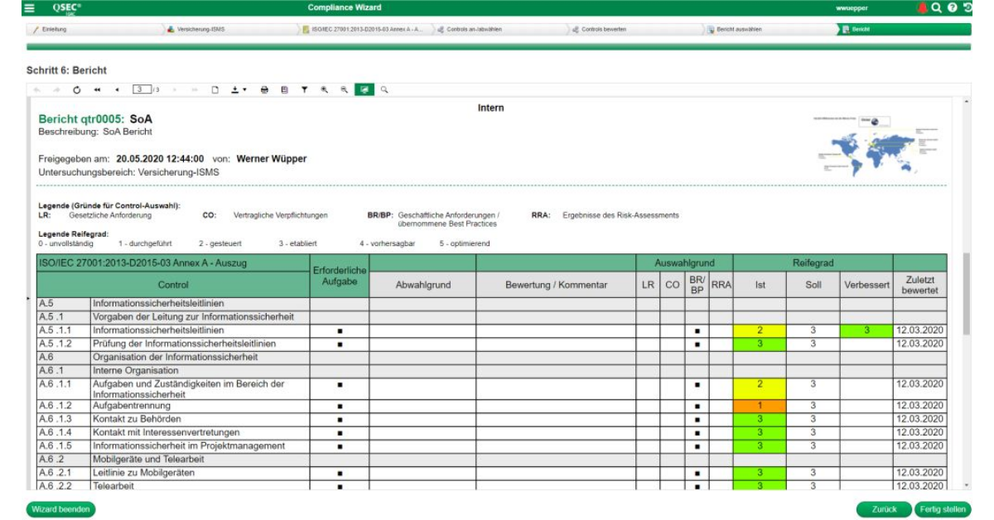Toggle print layout view icon
Image resolution: width=994 pixels, height=520 pixels.
[284, 89]
